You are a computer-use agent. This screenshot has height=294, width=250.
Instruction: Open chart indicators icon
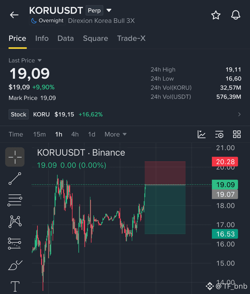click(201, 134)
